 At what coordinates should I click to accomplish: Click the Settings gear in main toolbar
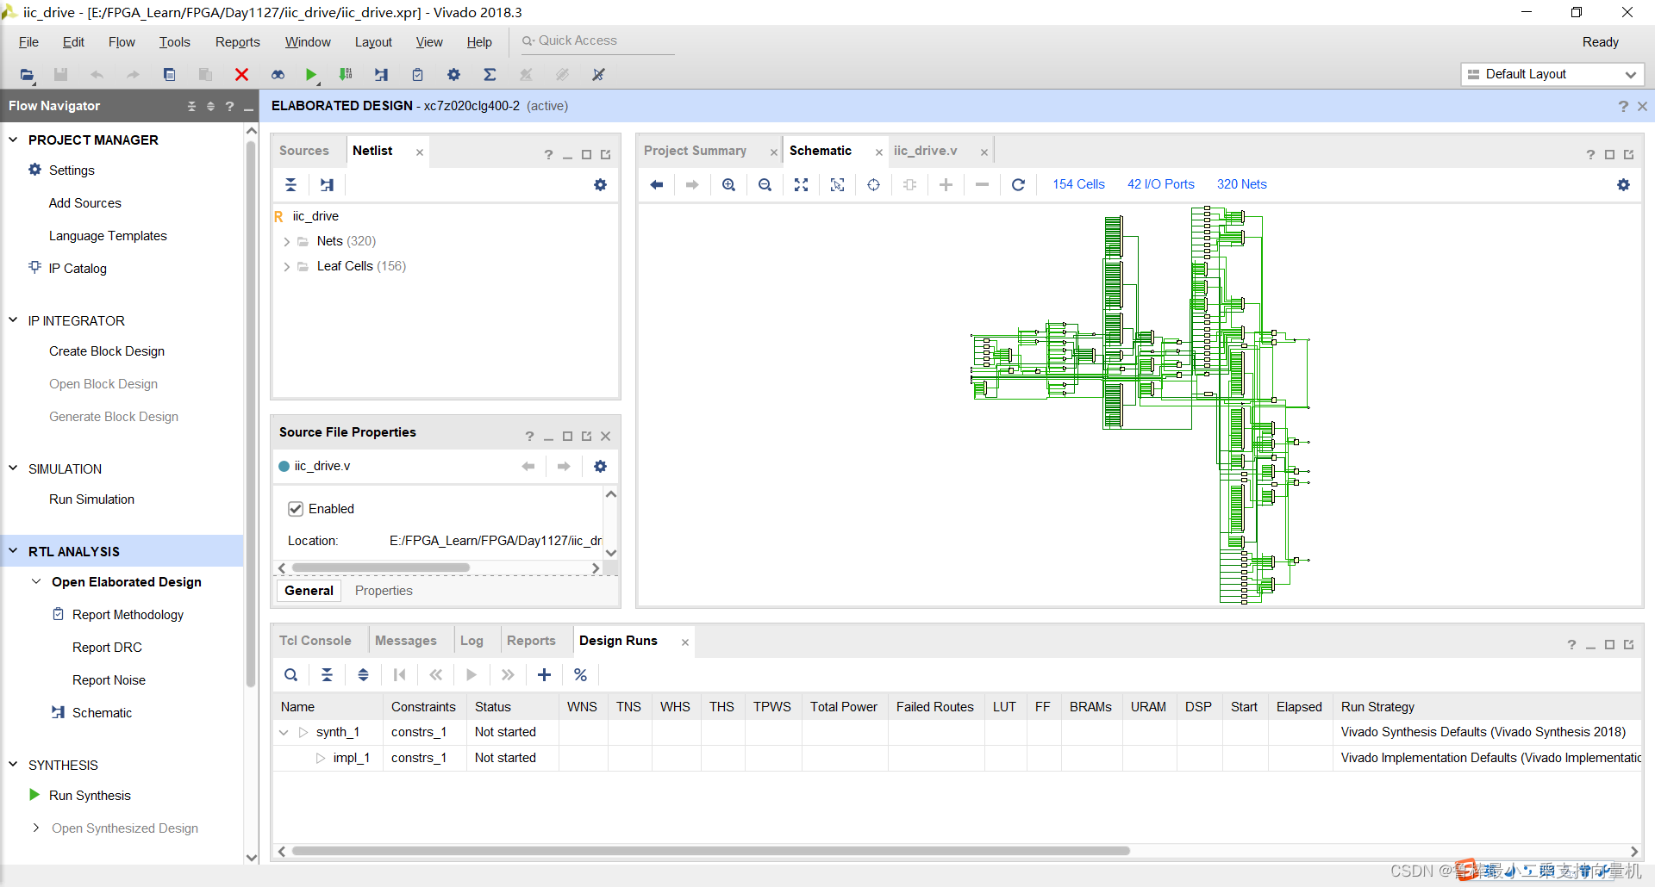[453, 75]
